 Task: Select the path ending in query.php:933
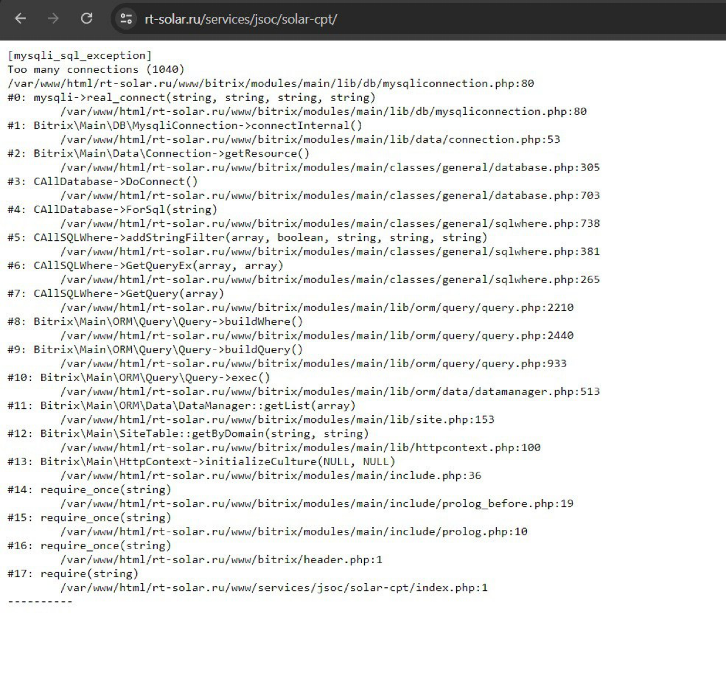tap(313, 364)
